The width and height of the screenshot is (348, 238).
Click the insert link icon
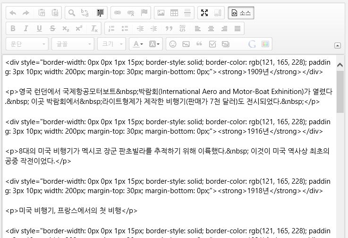pyautogui.click(x=118, y=13)
